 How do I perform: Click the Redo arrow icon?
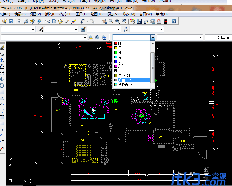pyautogui.click(x=93, y=21)
